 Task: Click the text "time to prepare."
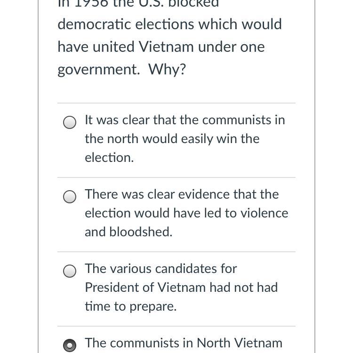pos(130,306)
